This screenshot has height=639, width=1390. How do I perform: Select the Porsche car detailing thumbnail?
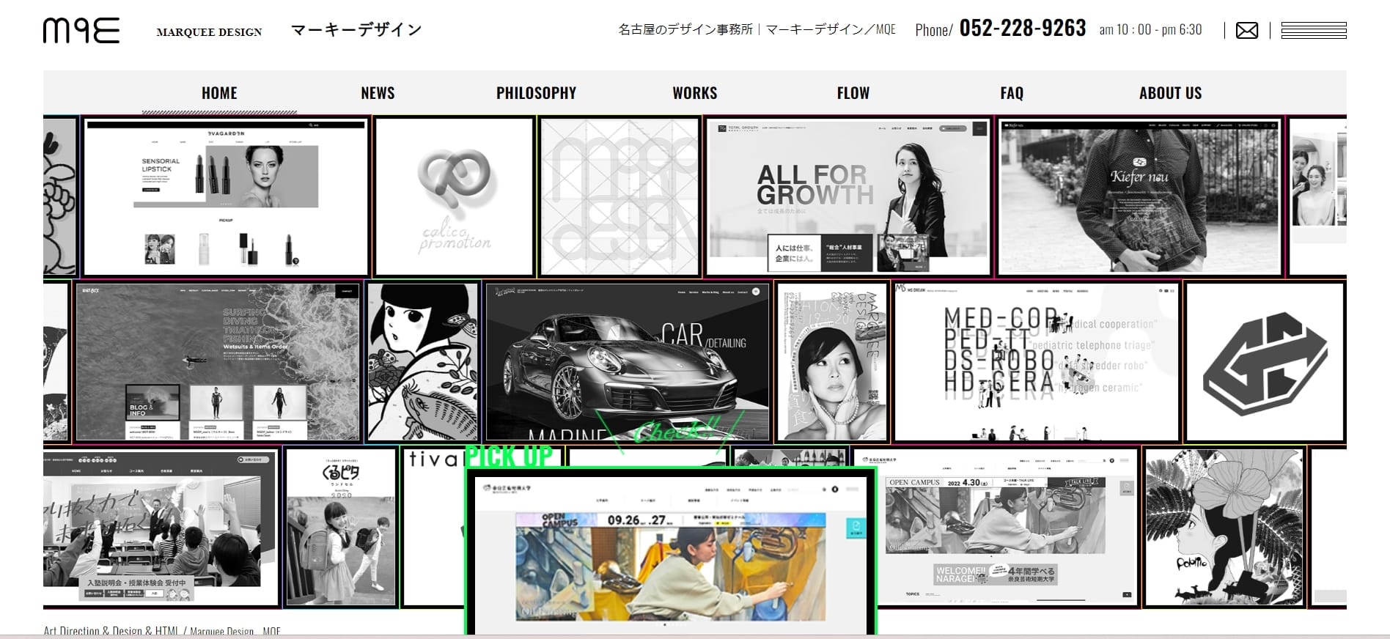click(627, 362)
